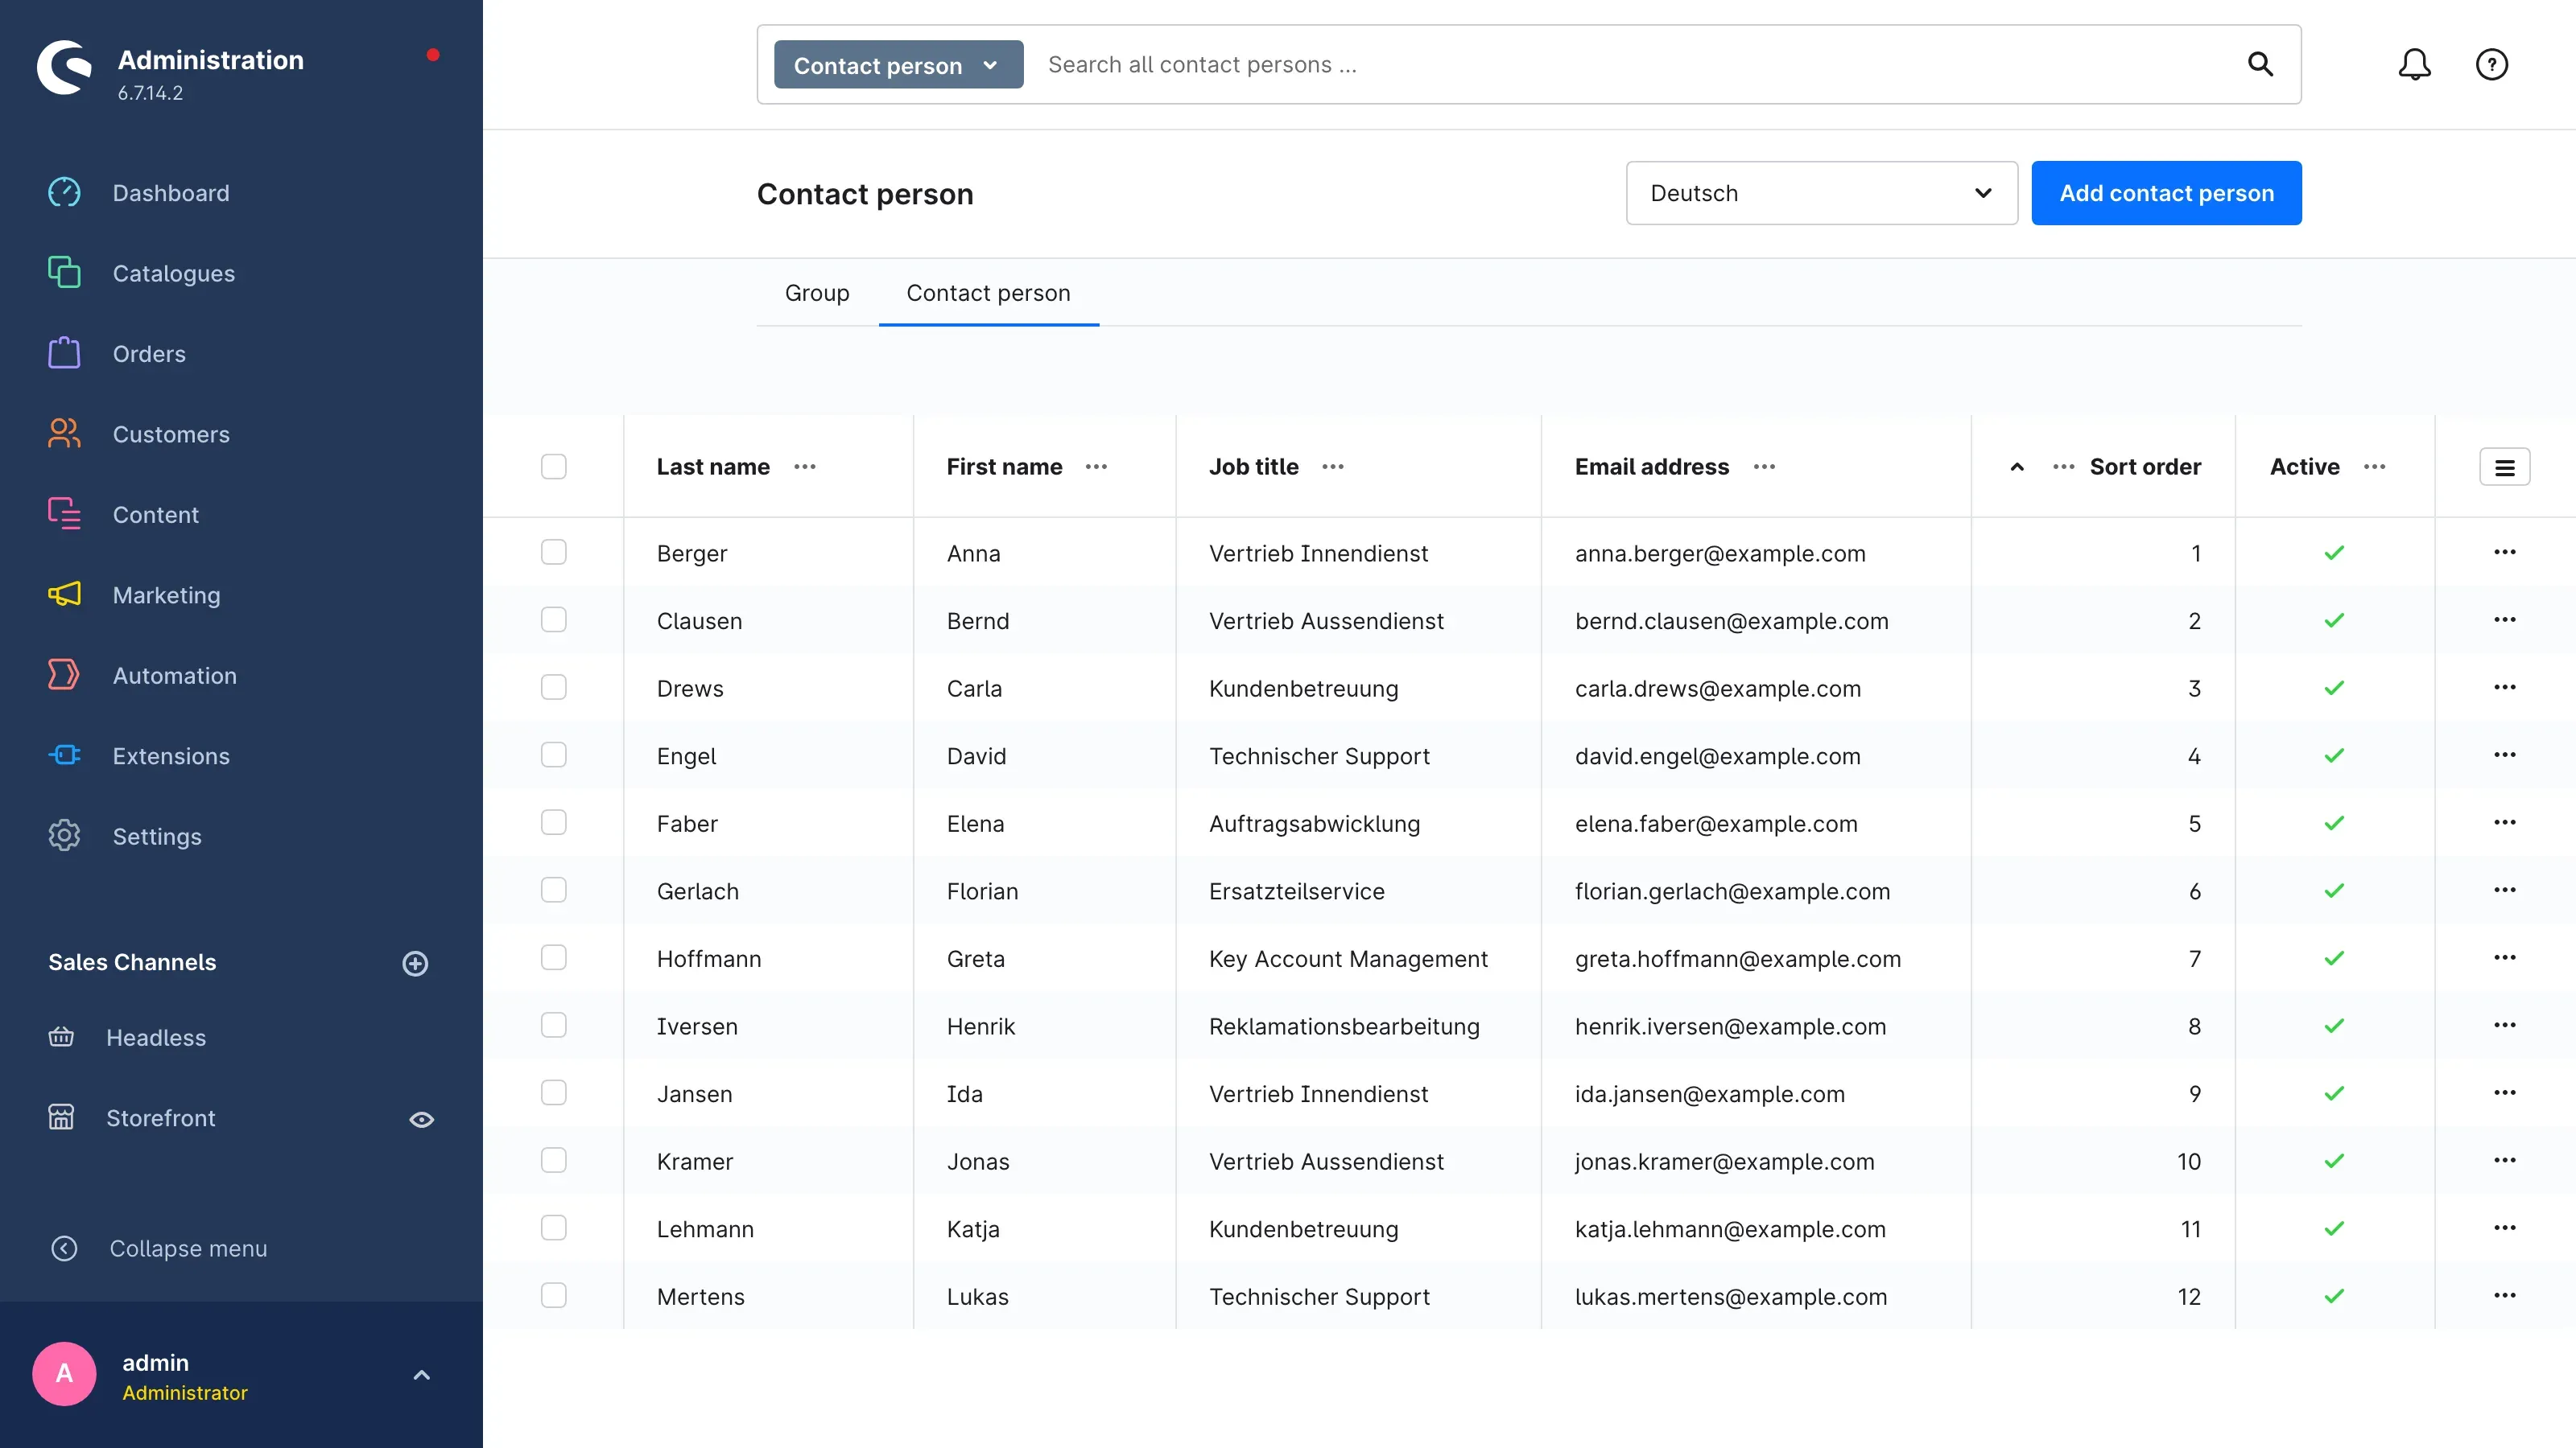Select all rows header checkbox
This screenshot has height=1448, width=2576.
[553, 467]
